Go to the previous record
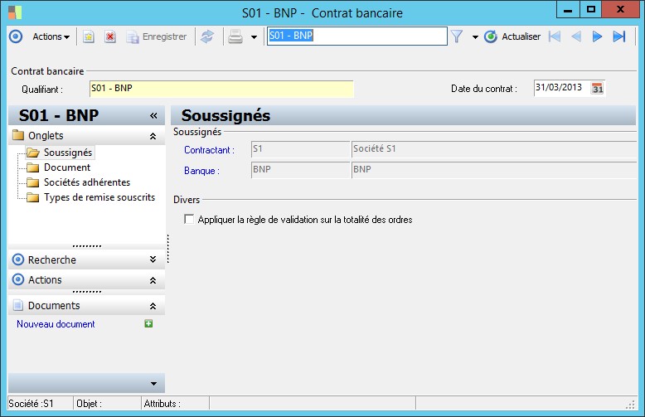 point(576,36)
